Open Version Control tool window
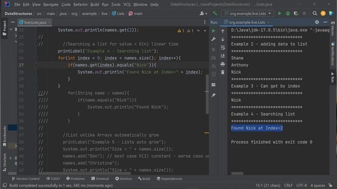This screenshot has height=189, width=337. (26, 178)
